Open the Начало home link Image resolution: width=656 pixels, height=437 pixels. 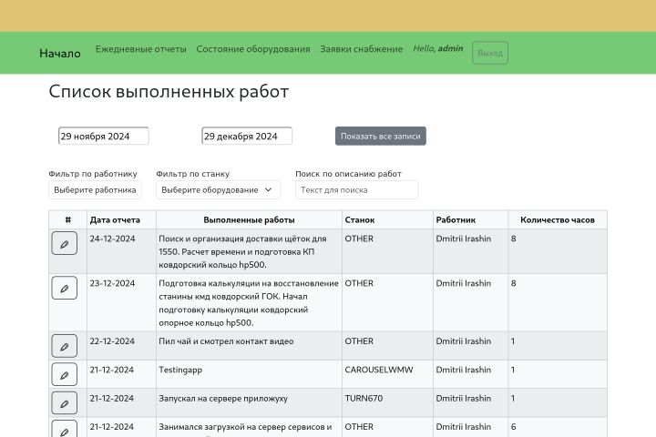pyautogui.click(x=60, y=54)
